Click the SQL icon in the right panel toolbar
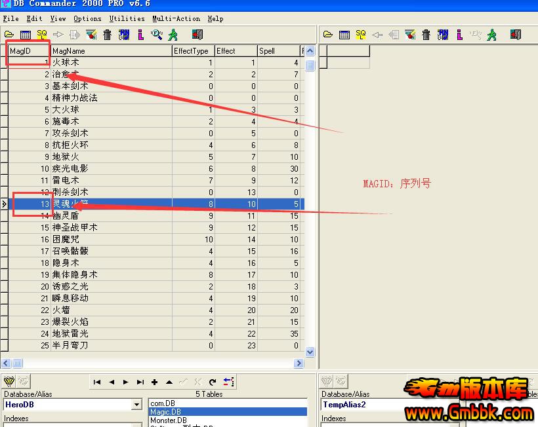The image size is (538, 427). click(x=361, y=35)
